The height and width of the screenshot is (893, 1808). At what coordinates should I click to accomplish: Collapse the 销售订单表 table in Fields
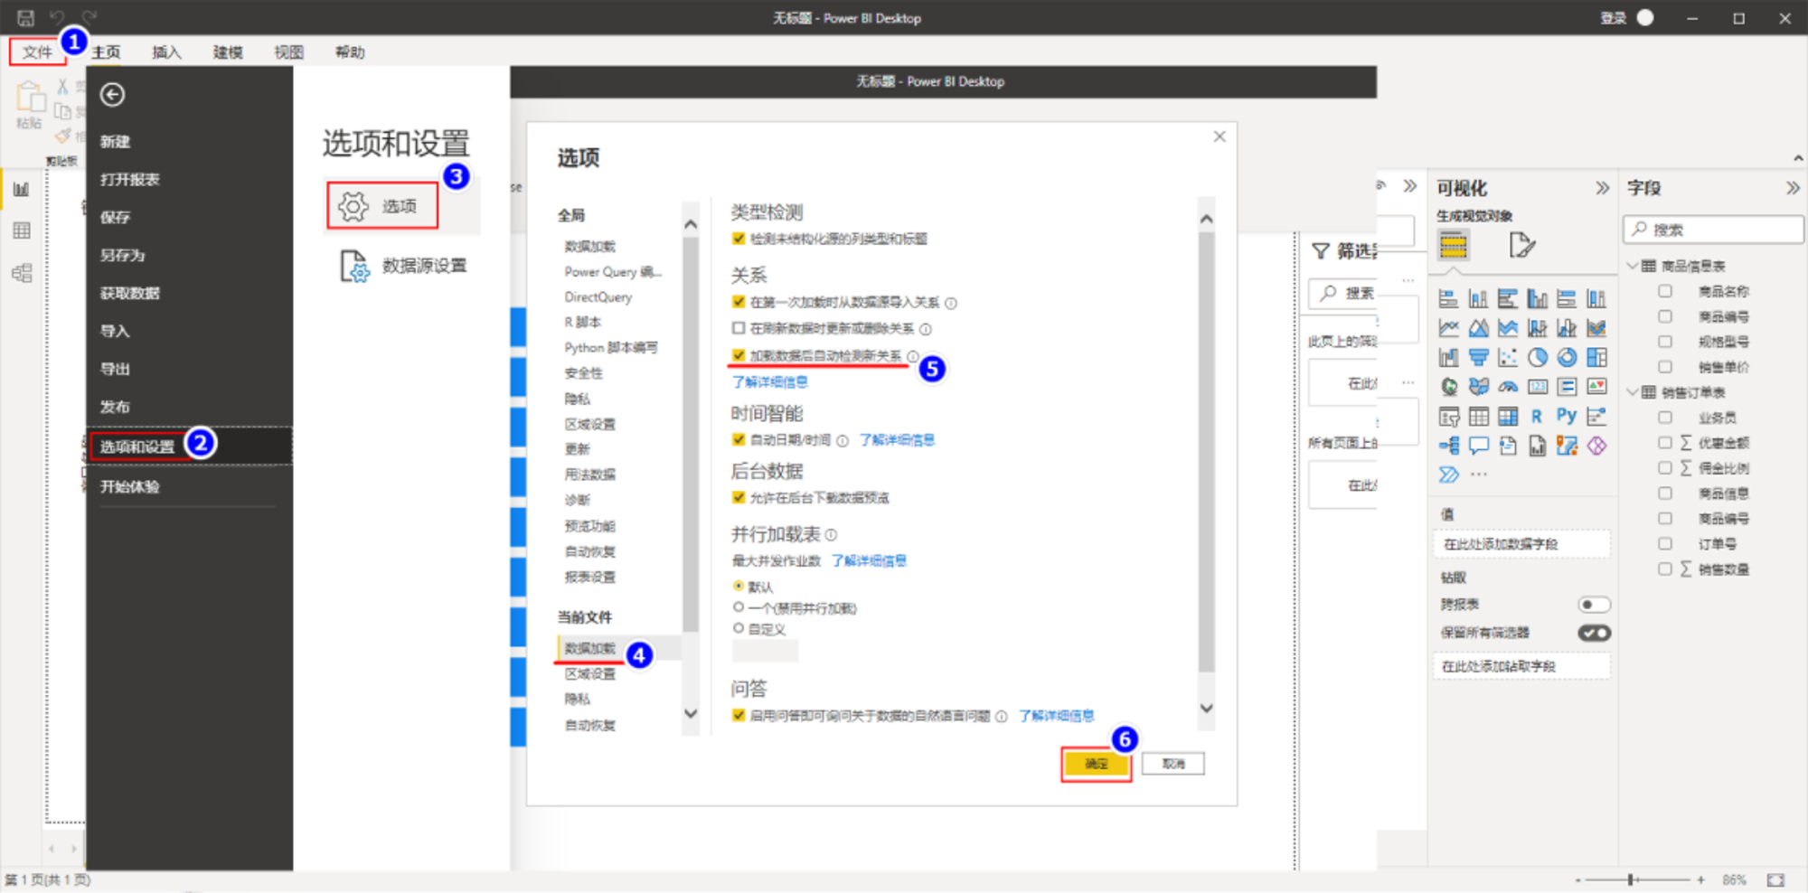pyautogui.click(x=1633, y=392)
